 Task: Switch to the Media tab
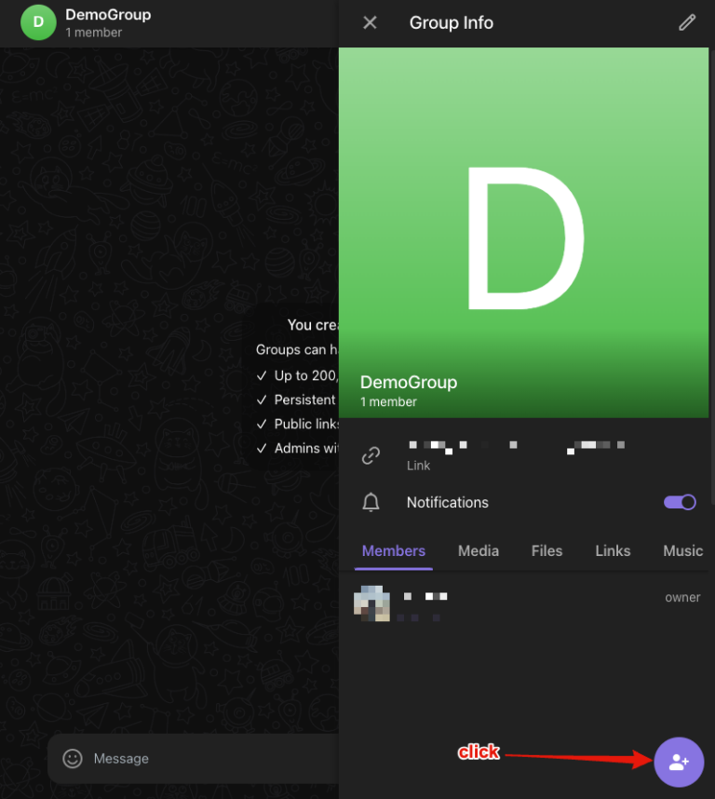pos(479,550)
